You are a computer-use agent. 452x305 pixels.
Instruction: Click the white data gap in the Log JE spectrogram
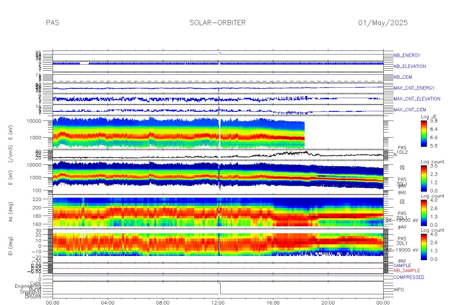click(220, 132)
